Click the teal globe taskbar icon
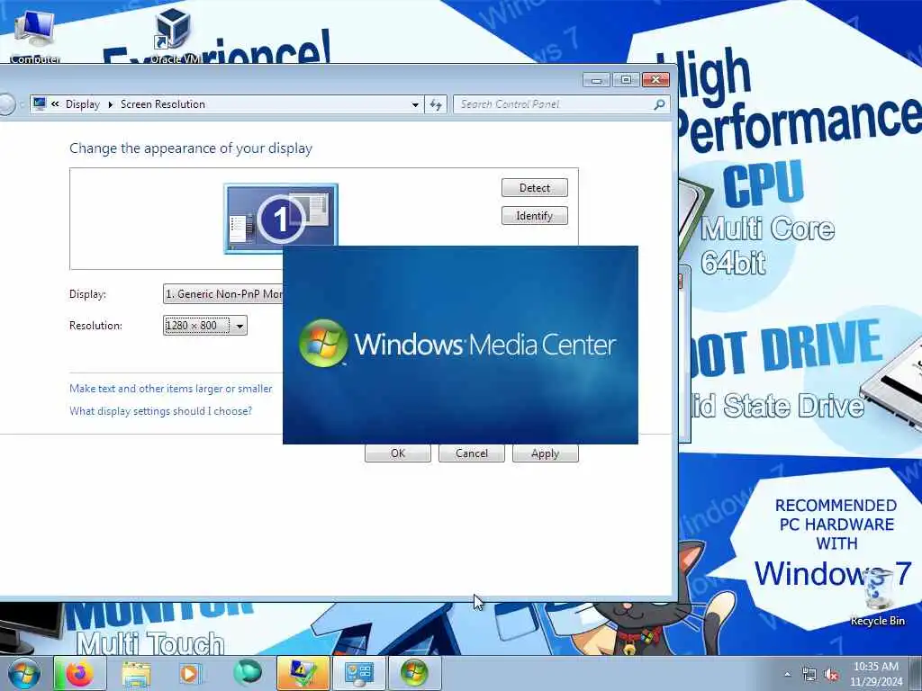Image resolution: width=922 pixels, height=691 pixels. 248,673
